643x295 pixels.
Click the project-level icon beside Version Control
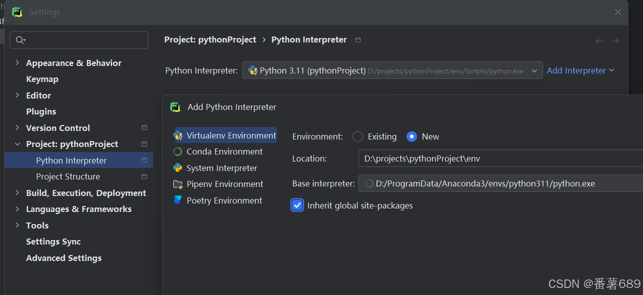tap(145, 128)
